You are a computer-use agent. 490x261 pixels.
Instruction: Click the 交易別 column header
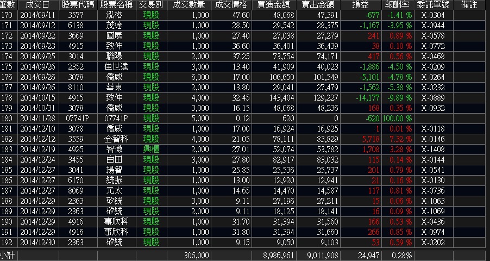pos(151,5)
